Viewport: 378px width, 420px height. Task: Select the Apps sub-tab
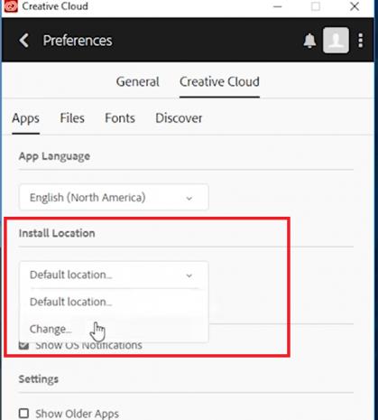pyautogui.click(x=26, y=118)
